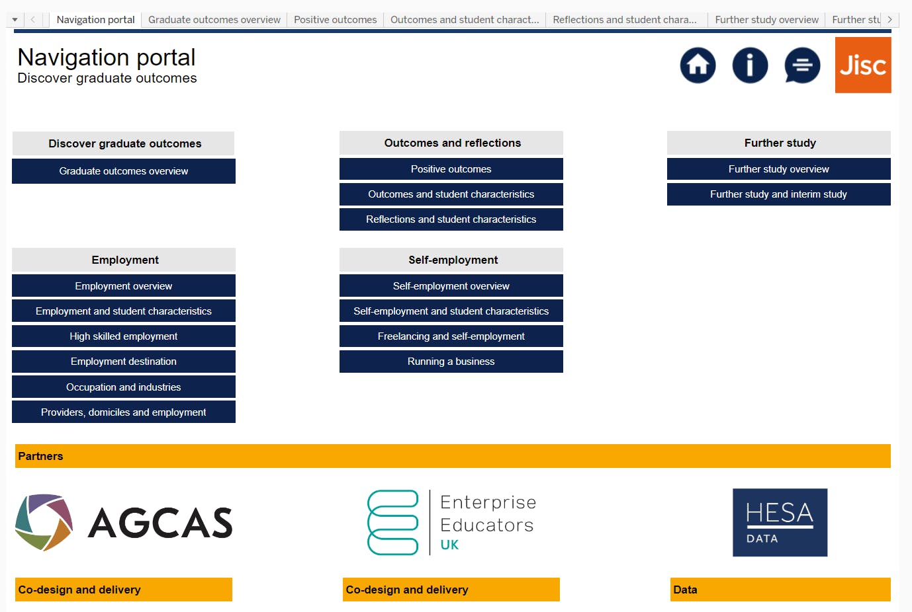Open Graduate outcomes overview button

(124, 171)
